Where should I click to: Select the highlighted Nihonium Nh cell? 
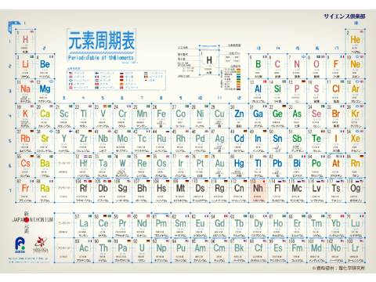pos(258,190)
